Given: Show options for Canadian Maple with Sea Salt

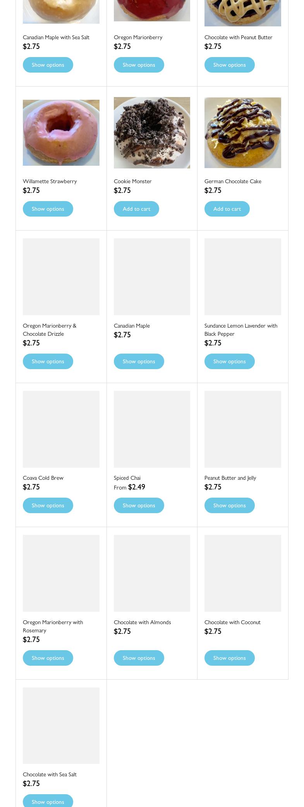Looking at the screenshot, I should tap(48, 65).
